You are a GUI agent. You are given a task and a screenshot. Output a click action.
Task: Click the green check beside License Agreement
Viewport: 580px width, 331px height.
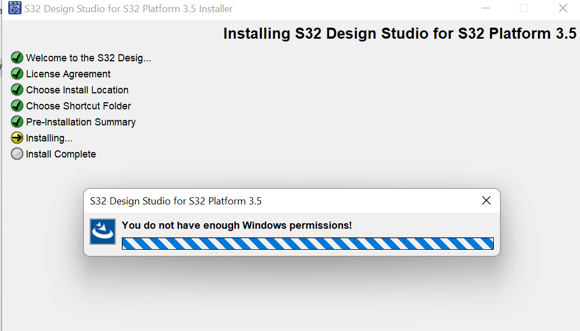click(x=17, y=73)
